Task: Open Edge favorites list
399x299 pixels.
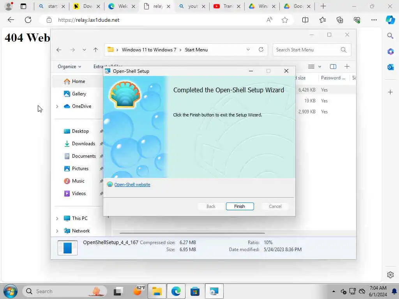Action: (x=322, y=20)
